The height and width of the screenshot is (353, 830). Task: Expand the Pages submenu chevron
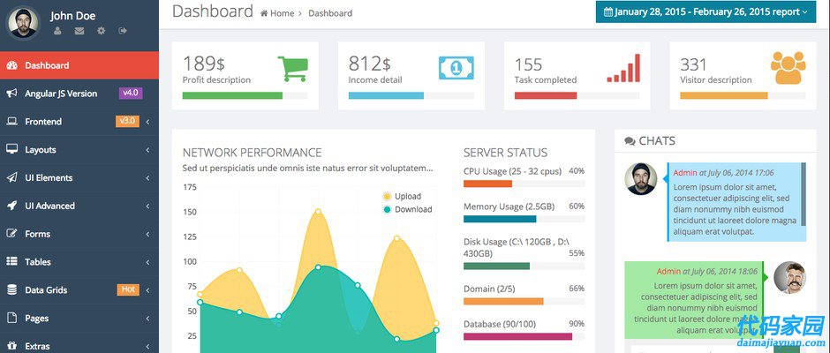click(147, 319)
